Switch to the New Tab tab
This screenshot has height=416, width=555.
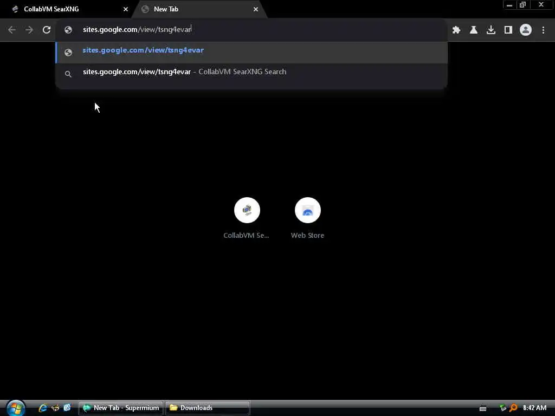point(200,9)
